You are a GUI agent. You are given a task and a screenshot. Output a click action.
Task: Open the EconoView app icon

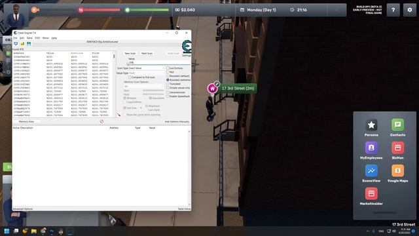(371, 170)
